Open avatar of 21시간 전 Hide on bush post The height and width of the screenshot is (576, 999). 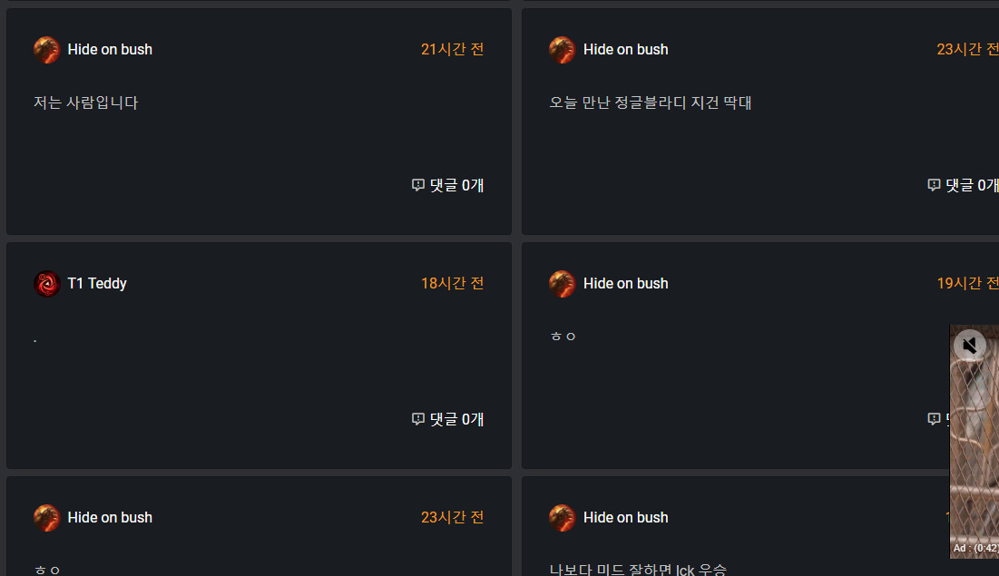click(46, 50)
